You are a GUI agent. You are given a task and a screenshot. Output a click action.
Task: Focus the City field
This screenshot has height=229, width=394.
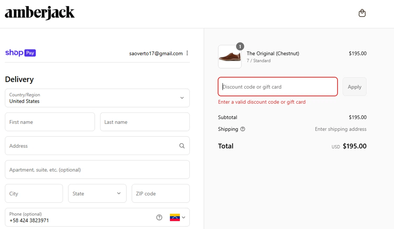[34, 193]
